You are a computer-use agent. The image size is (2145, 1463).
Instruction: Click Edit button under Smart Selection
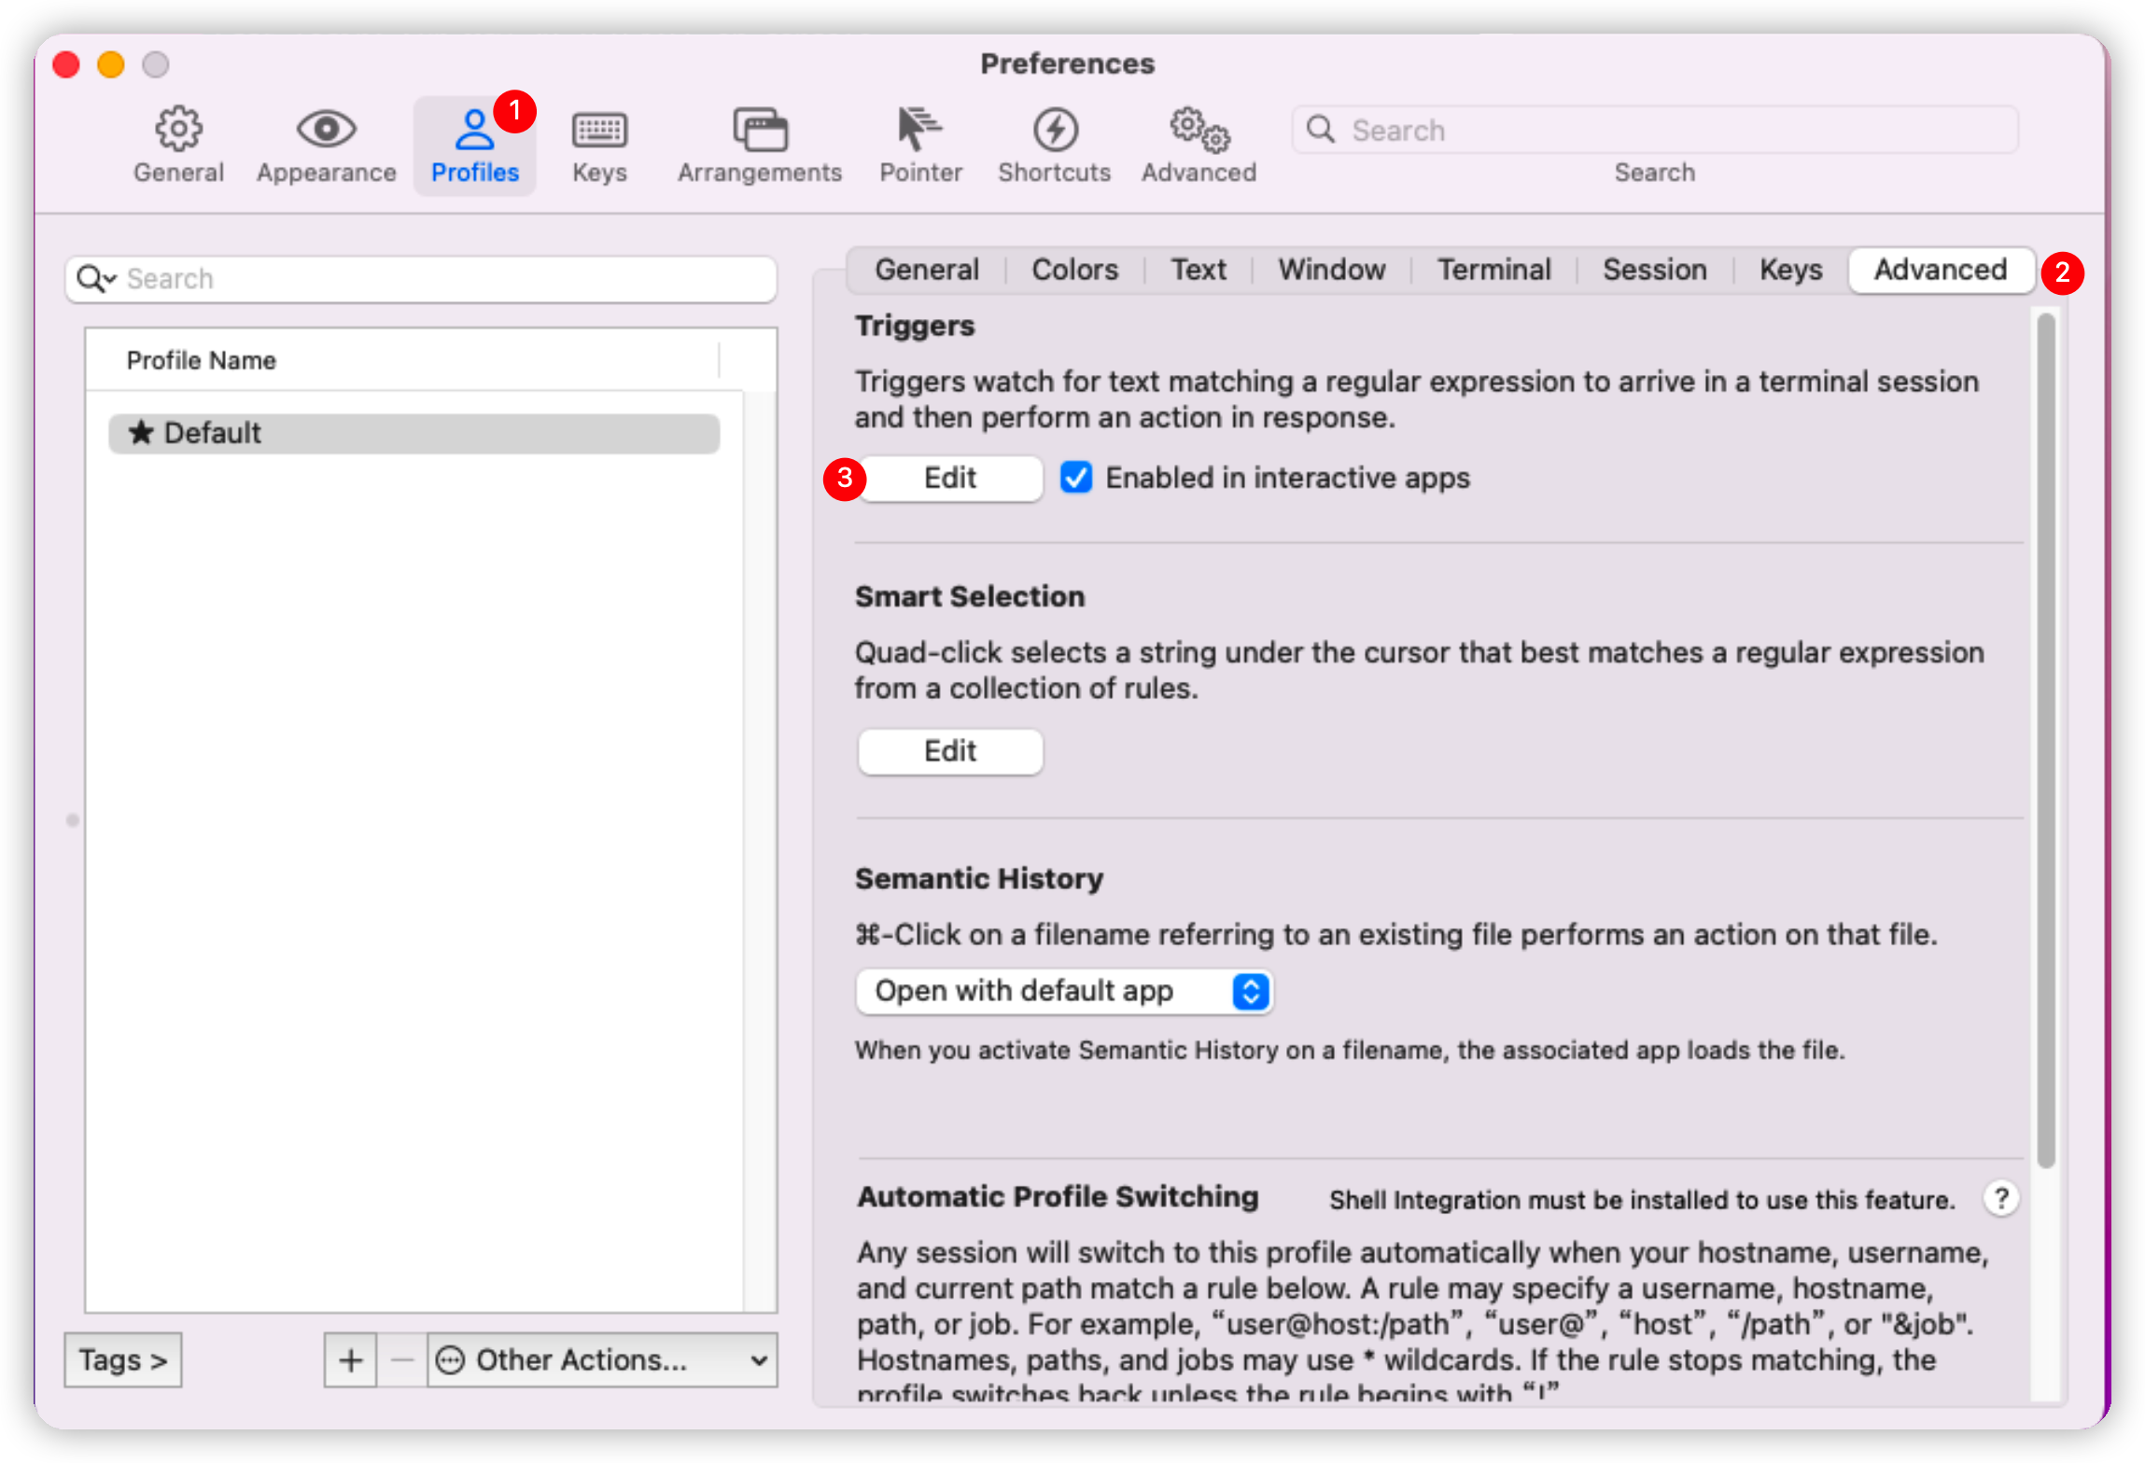point(950,751)
